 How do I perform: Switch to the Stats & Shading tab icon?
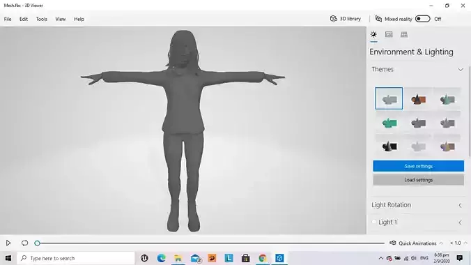389,34
